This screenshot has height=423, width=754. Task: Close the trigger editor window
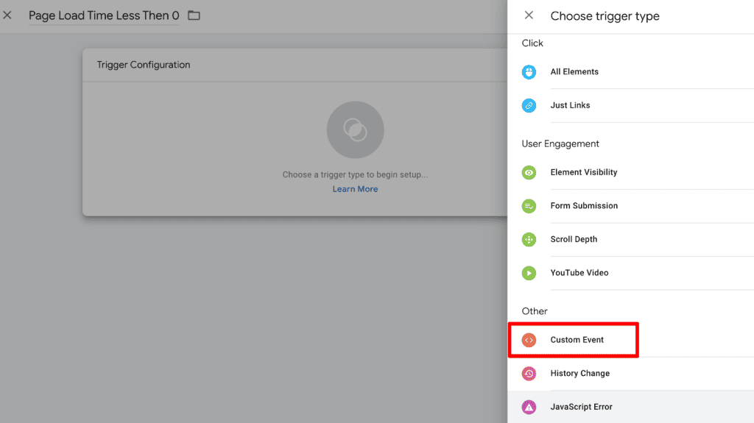click(x=7, y=15)
